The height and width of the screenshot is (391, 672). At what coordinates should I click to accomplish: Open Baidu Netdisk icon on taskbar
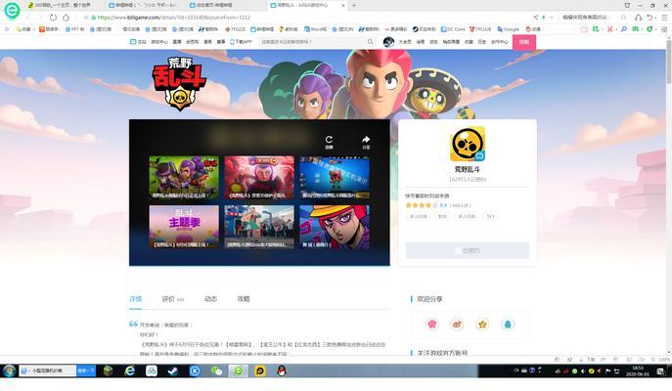tap(152, 370)
